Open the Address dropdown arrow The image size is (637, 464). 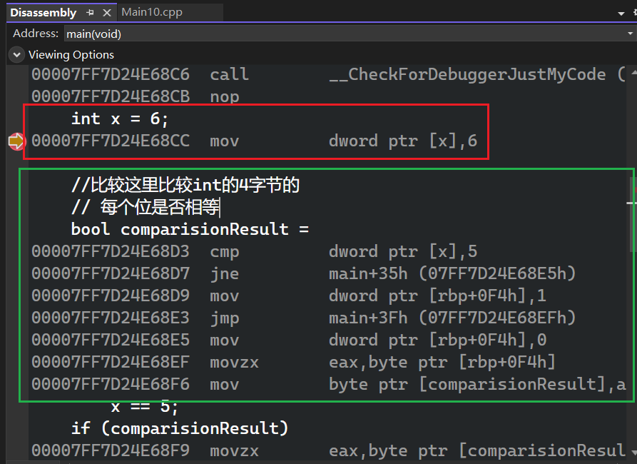pyautogui.click(x=629, y=34)
